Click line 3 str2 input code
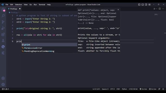This screenshot has height=93, width=166. pos(36,22)
